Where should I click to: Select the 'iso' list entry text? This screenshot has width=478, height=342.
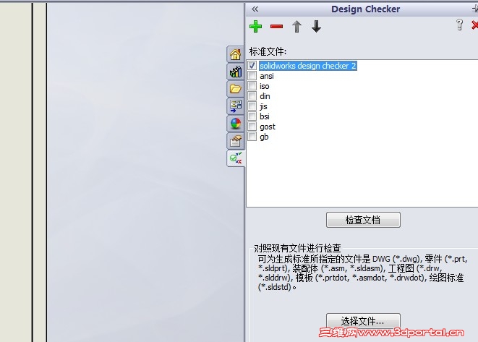(x=264, y=86)
